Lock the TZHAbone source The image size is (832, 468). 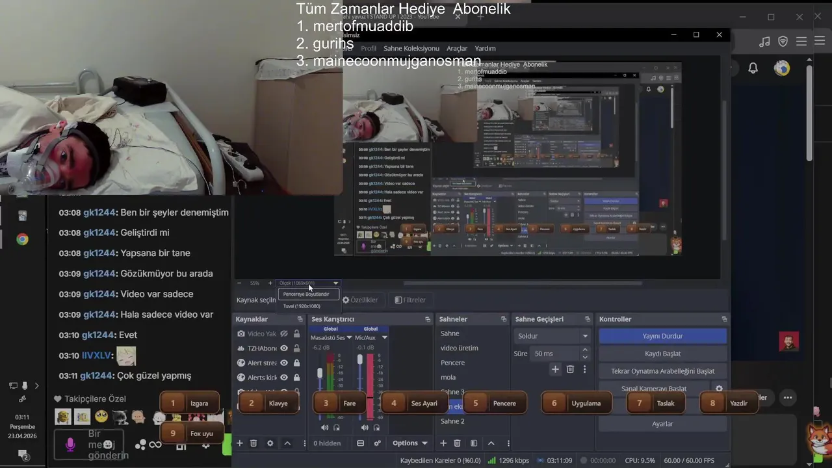pos(297,348)
